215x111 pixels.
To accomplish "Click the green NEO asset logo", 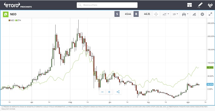I will coord(6,14).
